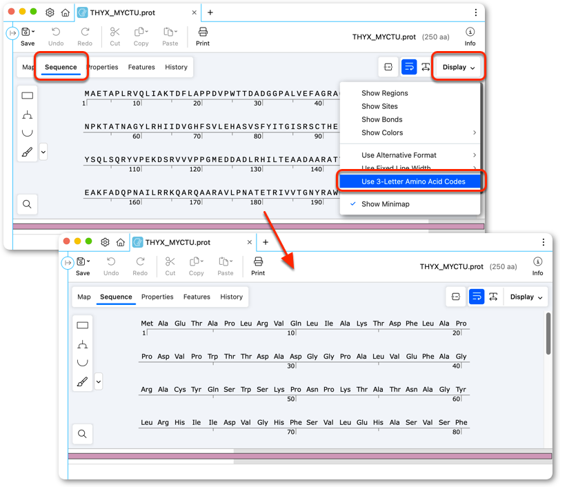
Task: Click Redo in the top window toolbar
Action: coord(85,37)
